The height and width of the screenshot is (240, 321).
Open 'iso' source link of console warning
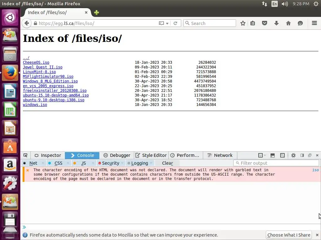(x=315, y=170)
